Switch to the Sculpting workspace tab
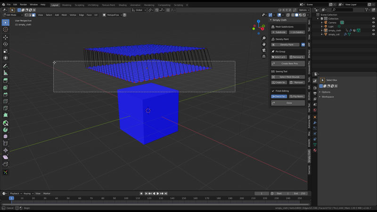The width and height of the screenshot is (377, 212). (x=79, y=5)
